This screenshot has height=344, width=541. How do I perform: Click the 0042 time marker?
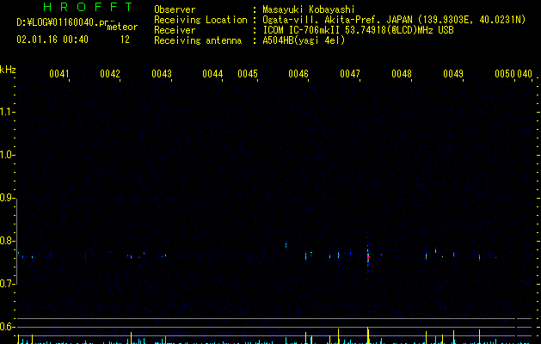click(x=110, y=74)
